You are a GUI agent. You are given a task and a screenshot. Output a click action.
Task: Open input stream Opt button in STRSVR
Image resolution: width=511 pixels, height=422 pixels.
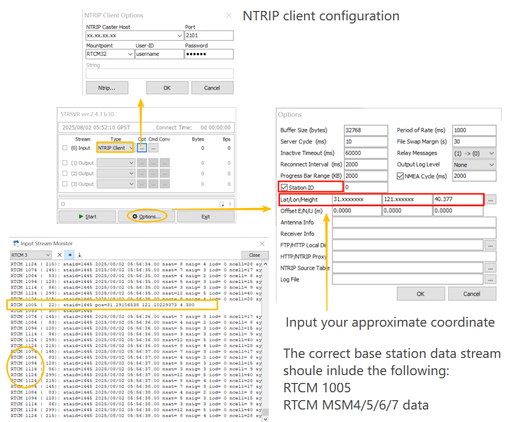142,148
